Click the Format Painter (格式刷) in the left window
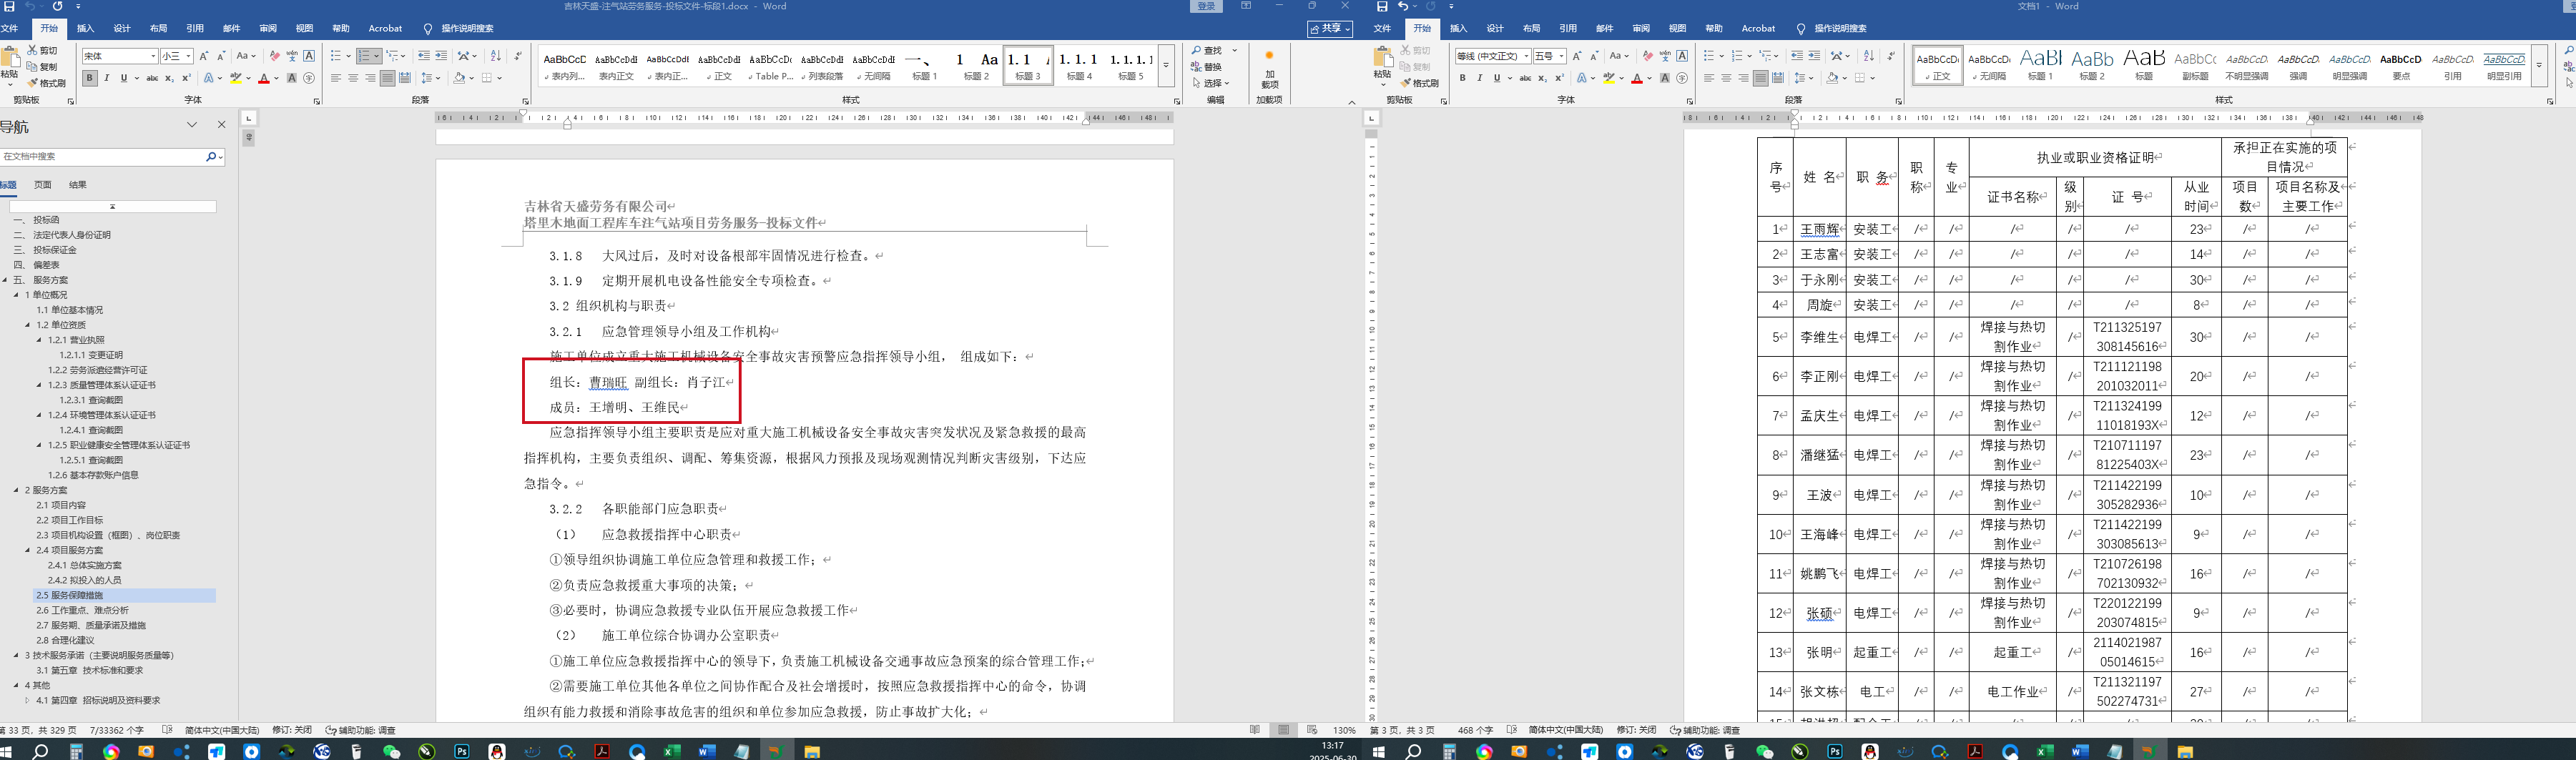Screen dimensions: 2576x760 click(47, 83)
